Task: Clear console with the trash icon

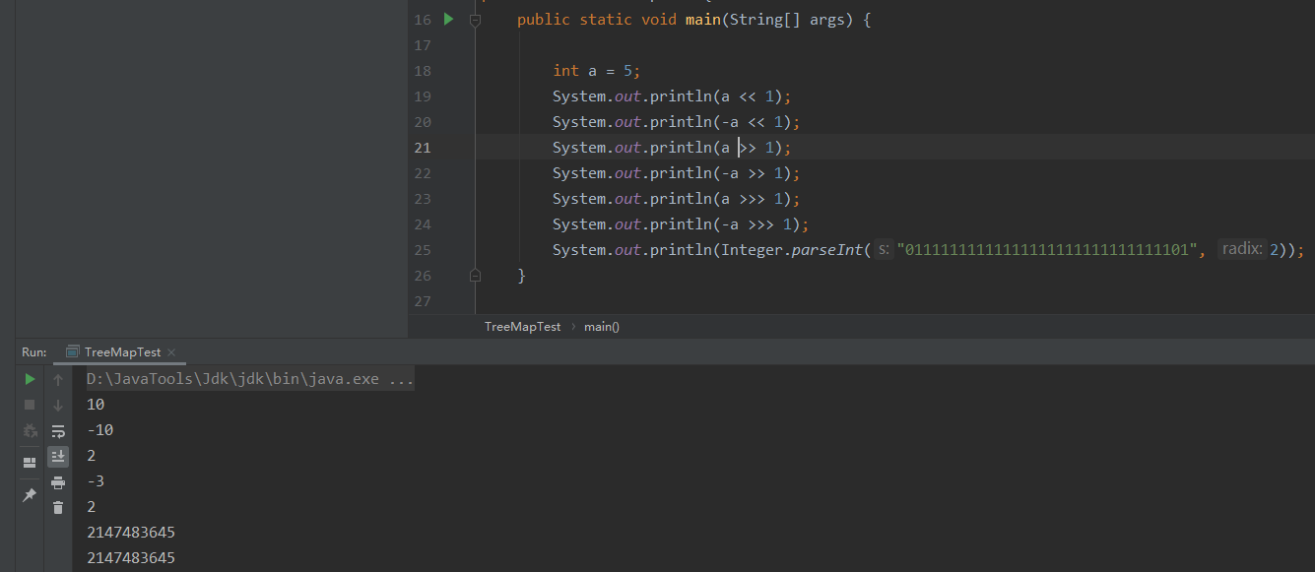Action: 58,508
